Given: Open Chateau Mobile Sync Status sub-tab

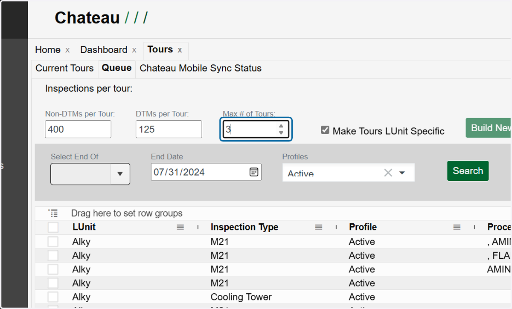Looking at the screenshot, I should click(201, 68).
